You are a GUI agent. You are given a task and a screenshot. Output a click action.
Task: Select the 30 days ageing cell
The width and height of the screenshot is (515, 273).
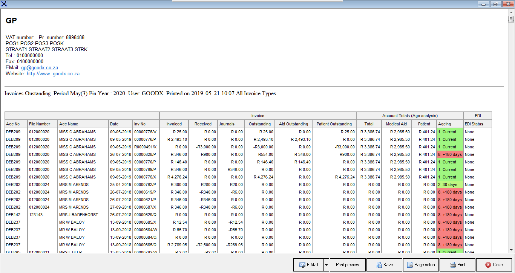coord(450,185)
